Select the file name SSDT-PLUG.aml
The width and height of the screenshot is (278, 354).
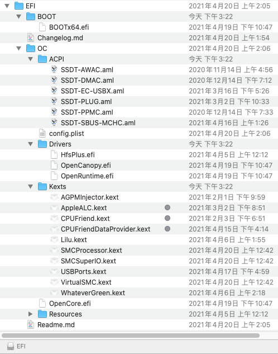[x=87, y=101]
